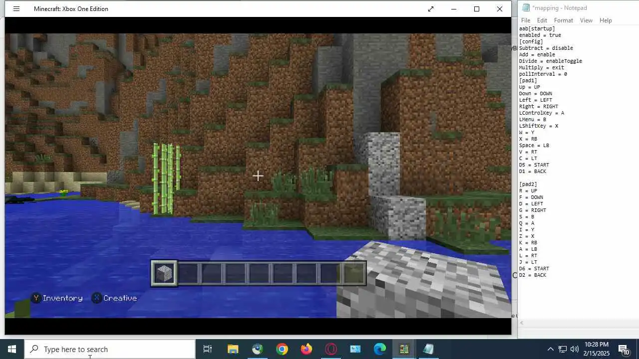Click 'Divide = enableToggle' line in Notepad
The image size is (639, 359).
[551, 61]
